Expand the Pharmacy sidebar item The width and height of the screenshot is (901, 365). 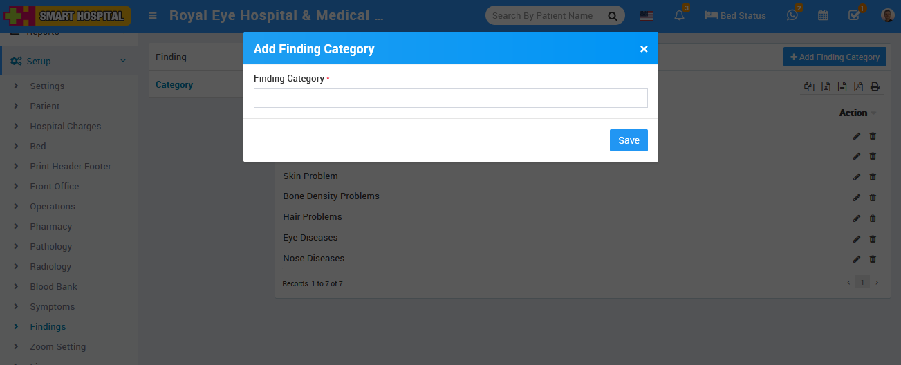[50, 227]
